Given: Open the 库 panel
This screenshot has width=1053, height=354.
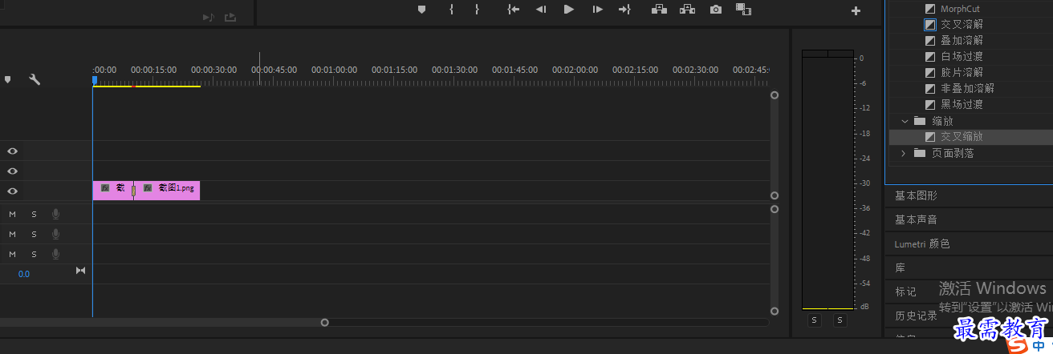Looking at the screenshot, I should [x=900, y=268].
